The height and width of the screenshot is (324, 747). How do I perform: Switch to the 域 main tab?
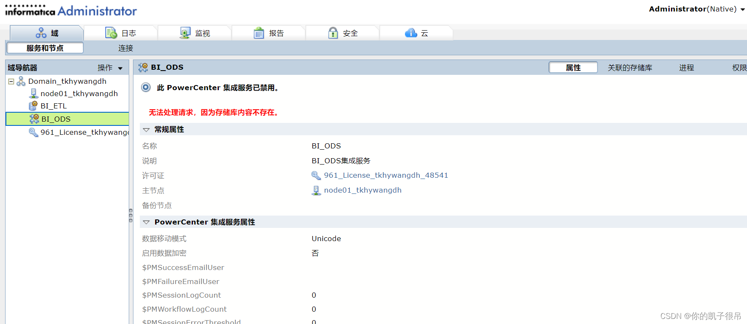pos(47,33)
